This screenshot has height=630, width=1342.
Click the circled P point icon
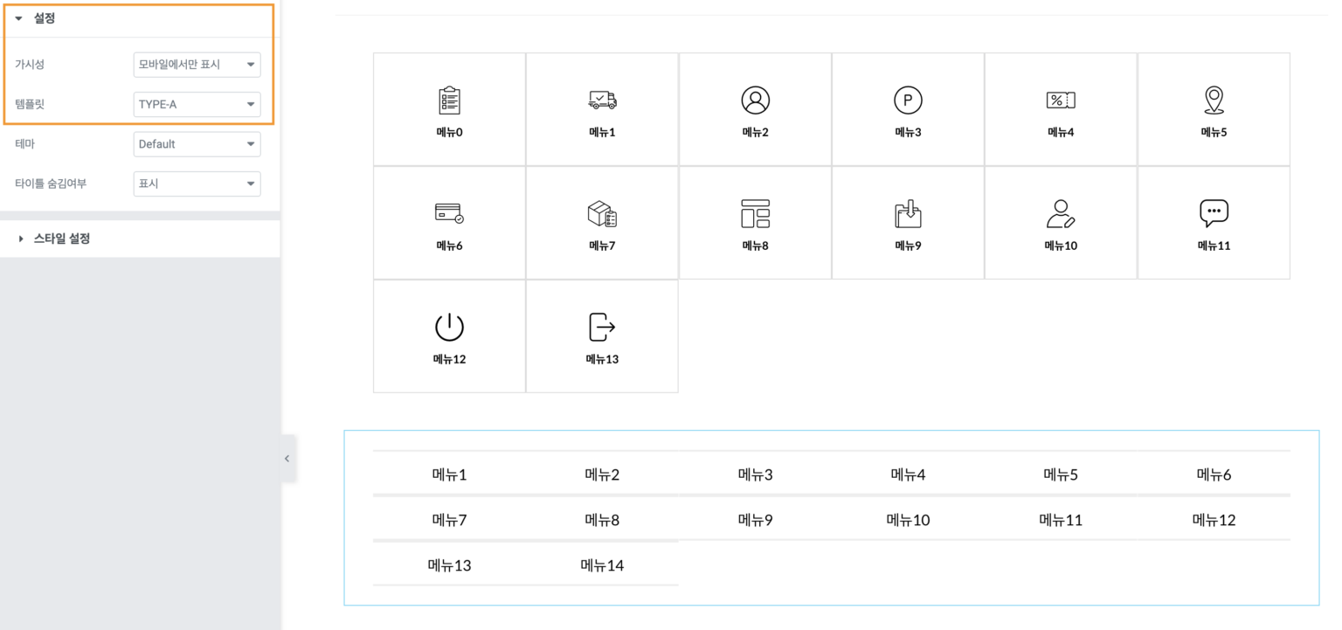tap(908, 100)
